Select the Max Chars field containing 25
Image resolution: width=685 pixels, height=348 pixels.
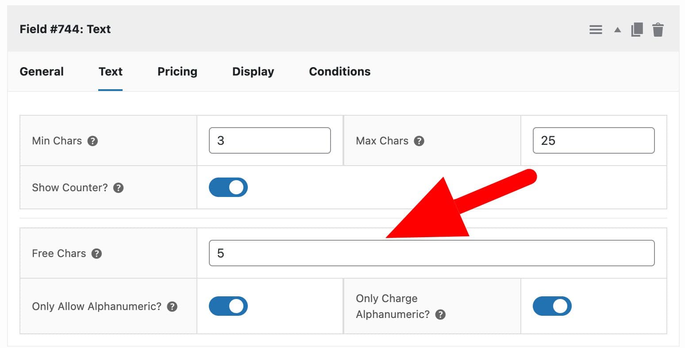[x=593, y=140]
